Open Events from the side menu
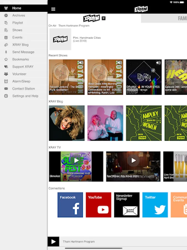The image size is (187, 250). pyautogui.click(x=24, y=37)
